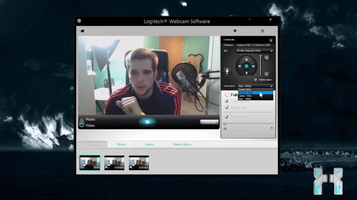
Task: Open the controls gear icon in the top toolbar
Action: (235, 31)
